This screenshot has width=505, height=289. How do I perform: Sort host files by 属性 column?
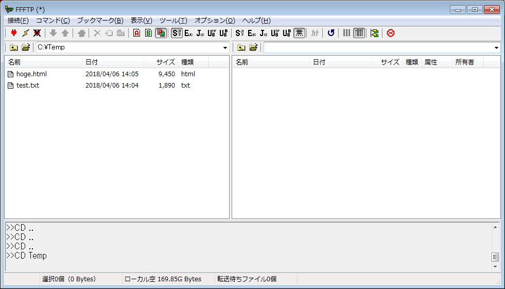click(437, 62)
